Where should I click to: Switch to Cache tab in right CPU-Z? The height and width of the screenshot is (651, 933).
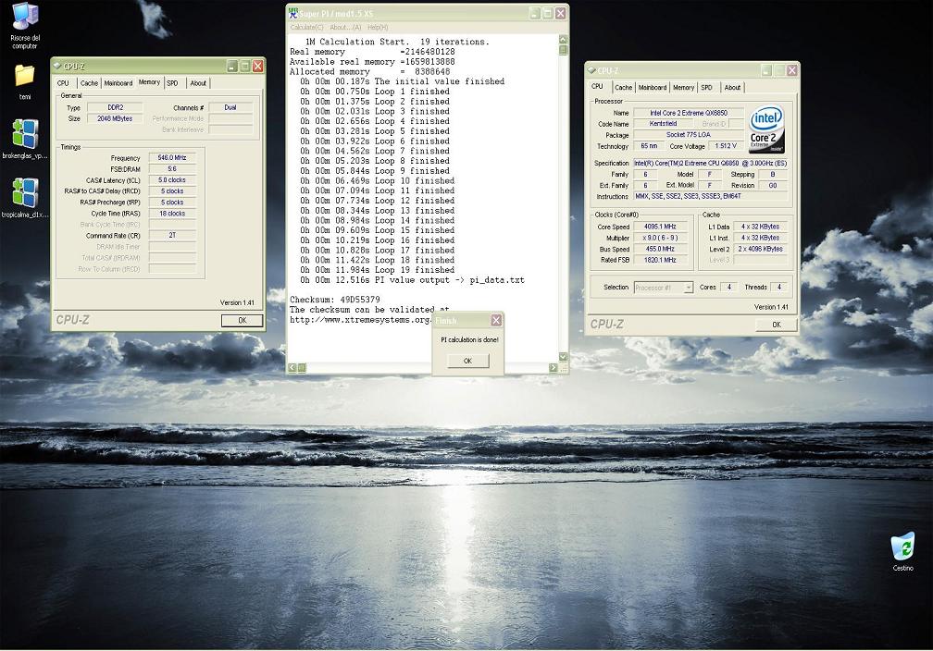click(624, 88)
